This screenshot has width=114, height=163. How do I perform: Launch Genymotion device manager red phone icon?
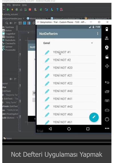[61, 9]
